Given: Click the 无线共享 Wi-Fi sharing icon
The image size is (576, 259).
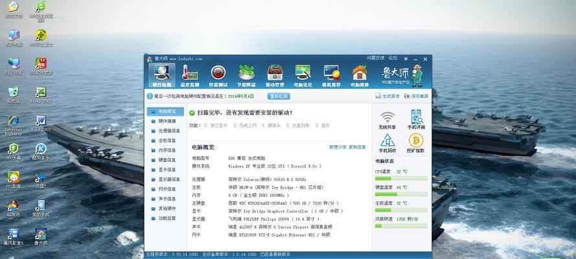Looking at the screenshot, I should pyautogui.click(x=387, y=120).
